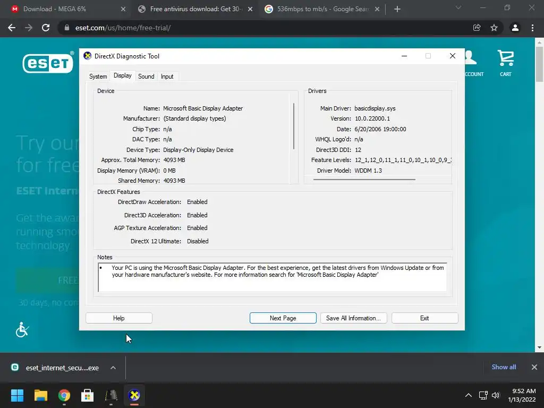544x408 pixels.
Task: Click the DirectX Diagnostic Tool title icon
Action: click(x=88, y=56)
